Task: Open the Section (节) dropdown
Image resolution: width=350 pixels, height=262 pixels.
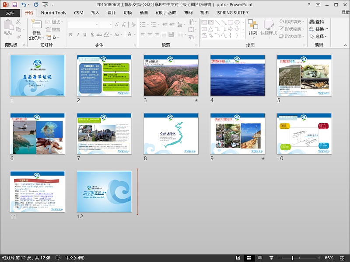Action: [x=52, y=37]
